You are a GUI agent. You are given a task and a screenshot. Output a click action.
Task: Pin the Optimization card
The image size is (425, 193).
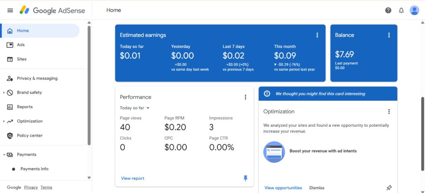[389, 188]
